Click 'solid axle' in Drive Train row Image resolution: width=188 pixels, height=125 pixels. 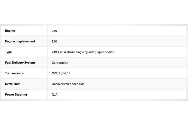(78, 84)
